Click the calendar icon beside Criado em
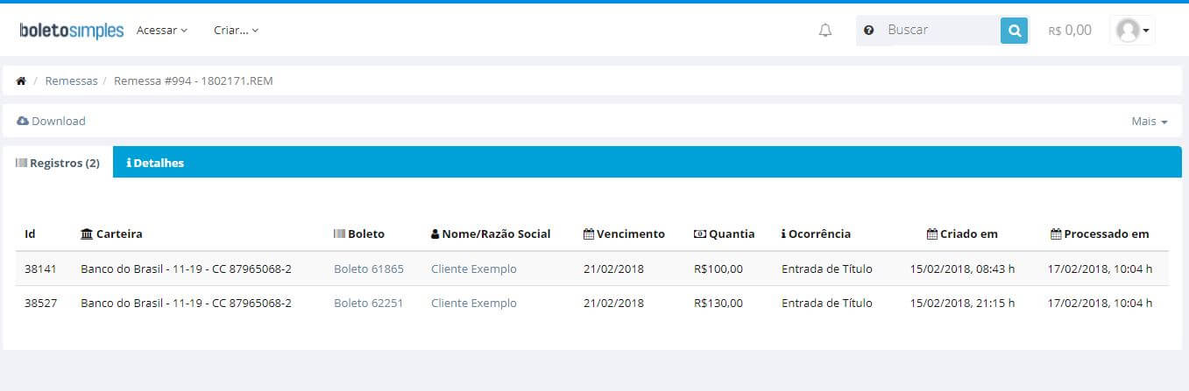This screenshot has width=1189, height=391. tap(932, 234)
